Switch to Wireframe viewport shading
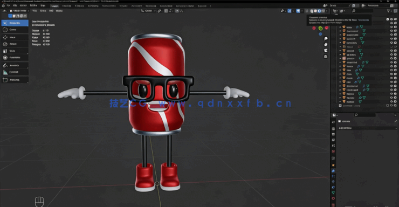The image size is (399, 207). coord(312,11)
